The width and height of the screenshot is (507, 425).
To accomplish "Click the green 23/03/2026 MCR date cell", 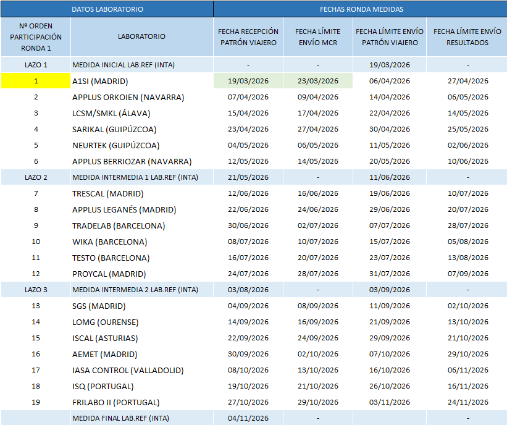I will coord(317,81).
